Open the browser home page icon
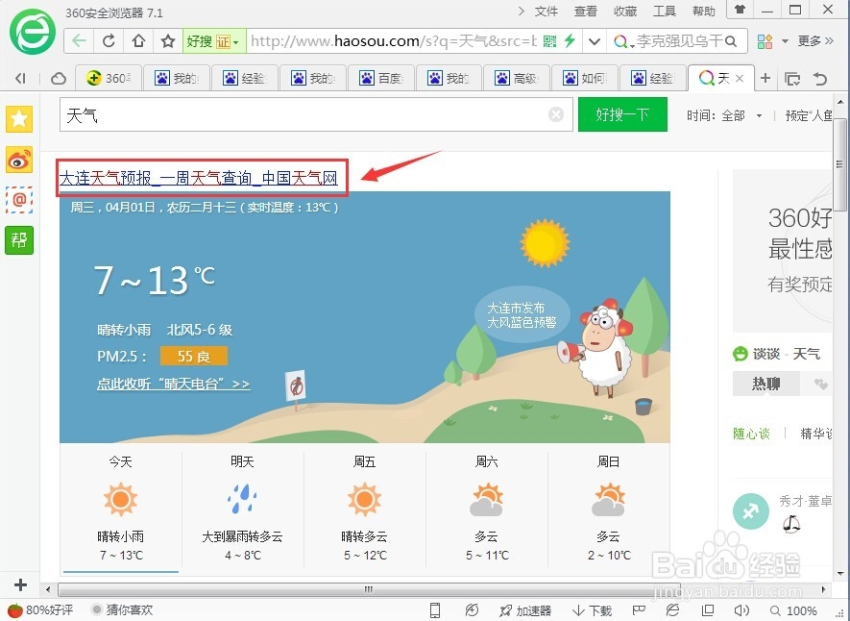 (138, 41)
